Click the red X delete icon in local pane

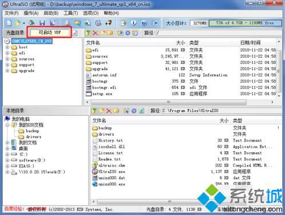[109, 111]
